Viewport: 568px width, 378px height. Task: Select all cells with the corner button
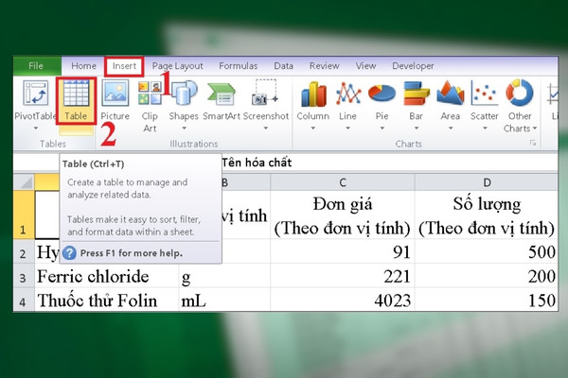(x=25, y=182)
